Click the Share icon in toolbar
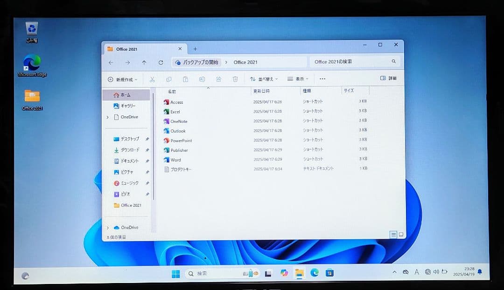The width and height of the screenshot is (504, 290). [218, 79]
